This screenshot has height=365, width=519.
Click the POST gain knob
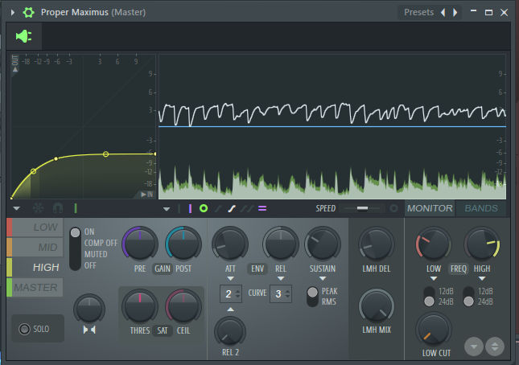point(183,244)
